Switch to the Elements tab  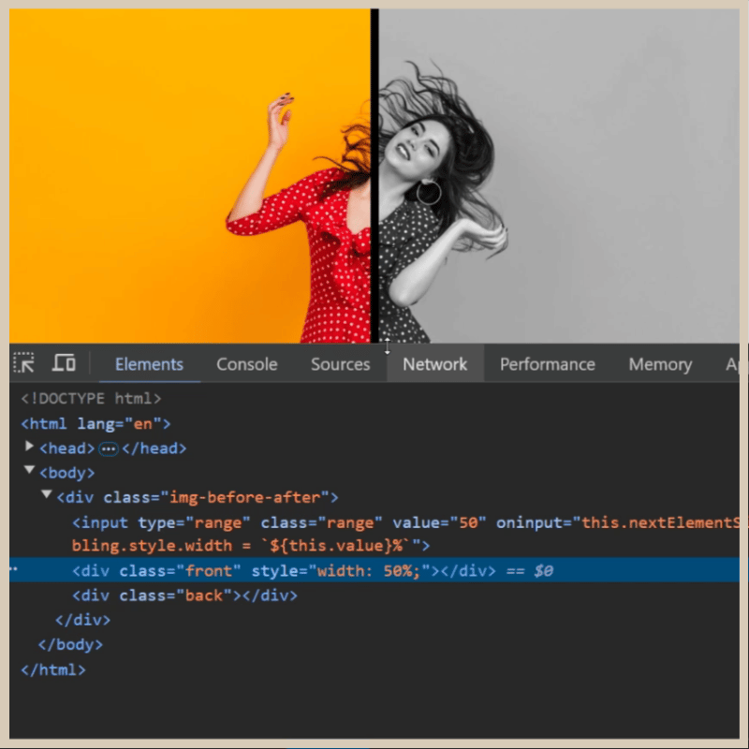tap(149, 364)
